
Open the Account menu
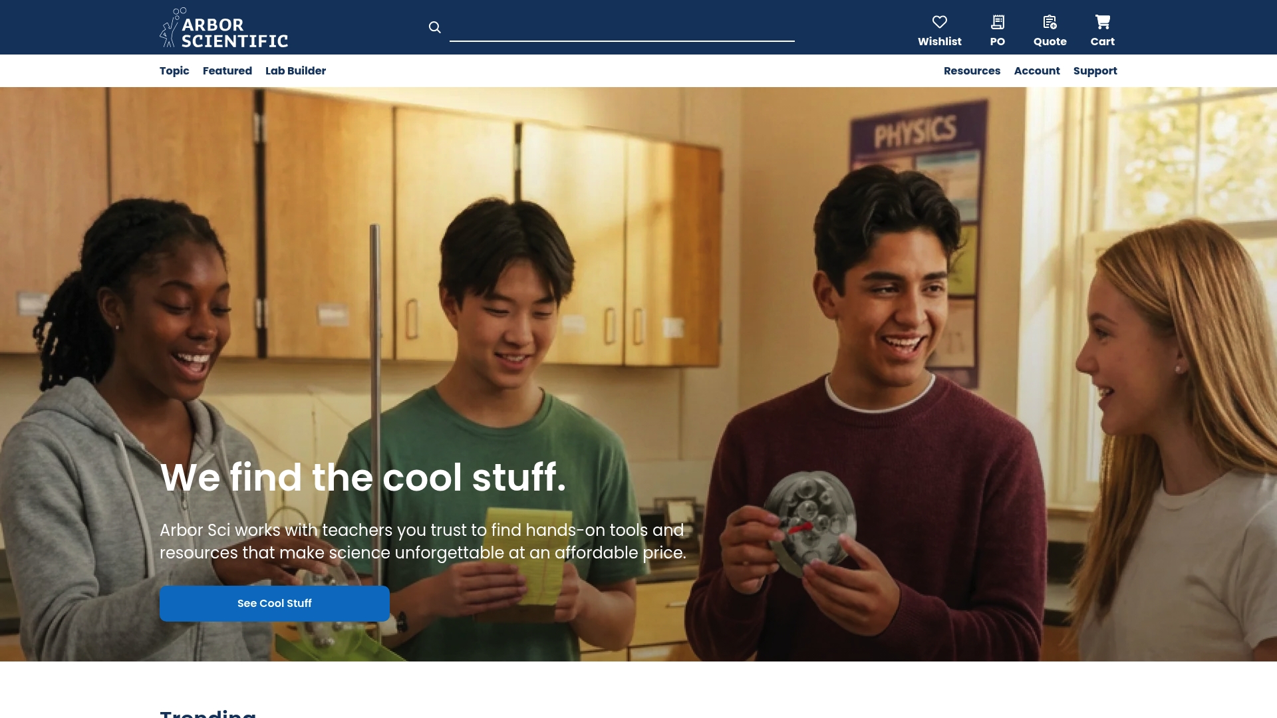[x=1037, y=70]
